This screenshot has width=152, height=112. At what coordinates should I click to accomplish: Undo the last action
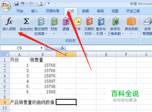click(x=22, y=4)
